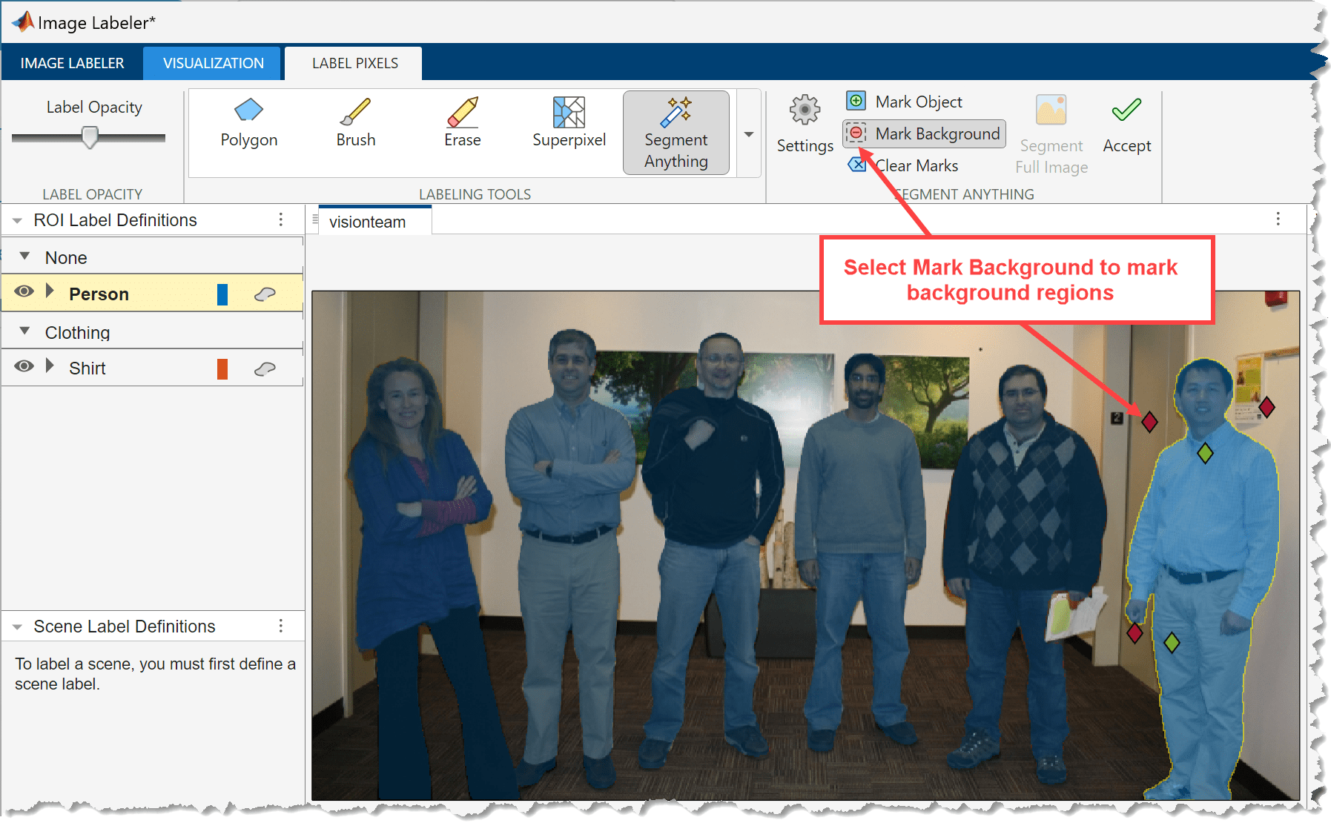
Task: Select the Polygon labeling tool
Action: 248,130
